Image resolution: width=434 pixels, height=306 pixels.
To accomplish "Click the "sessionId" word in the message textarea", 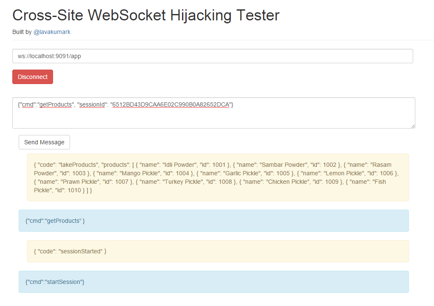I will pos(91,105).
